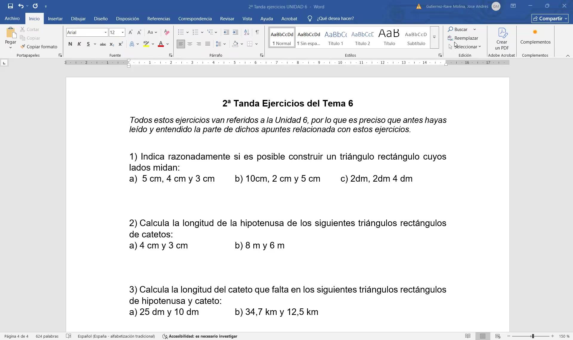573x340 pixels.
Task: Switch to the Referencias tab
Action: pyautogui.click(x=159, y=18)
